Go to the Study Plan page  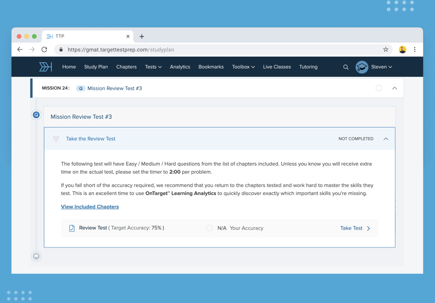pos(96,67)
